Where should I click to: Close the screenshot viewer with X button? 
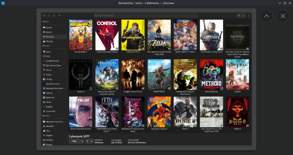click(x=283, y=16)
